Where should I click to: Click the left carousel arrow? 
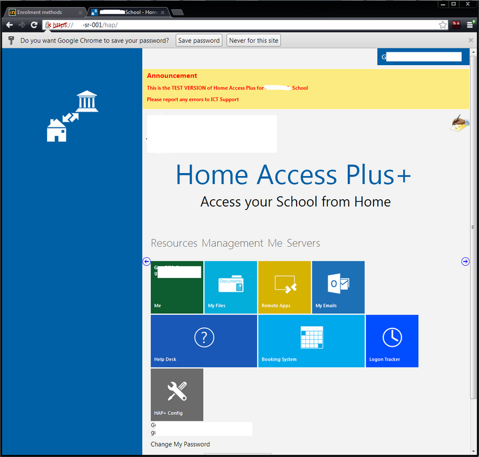pos(146,261)
